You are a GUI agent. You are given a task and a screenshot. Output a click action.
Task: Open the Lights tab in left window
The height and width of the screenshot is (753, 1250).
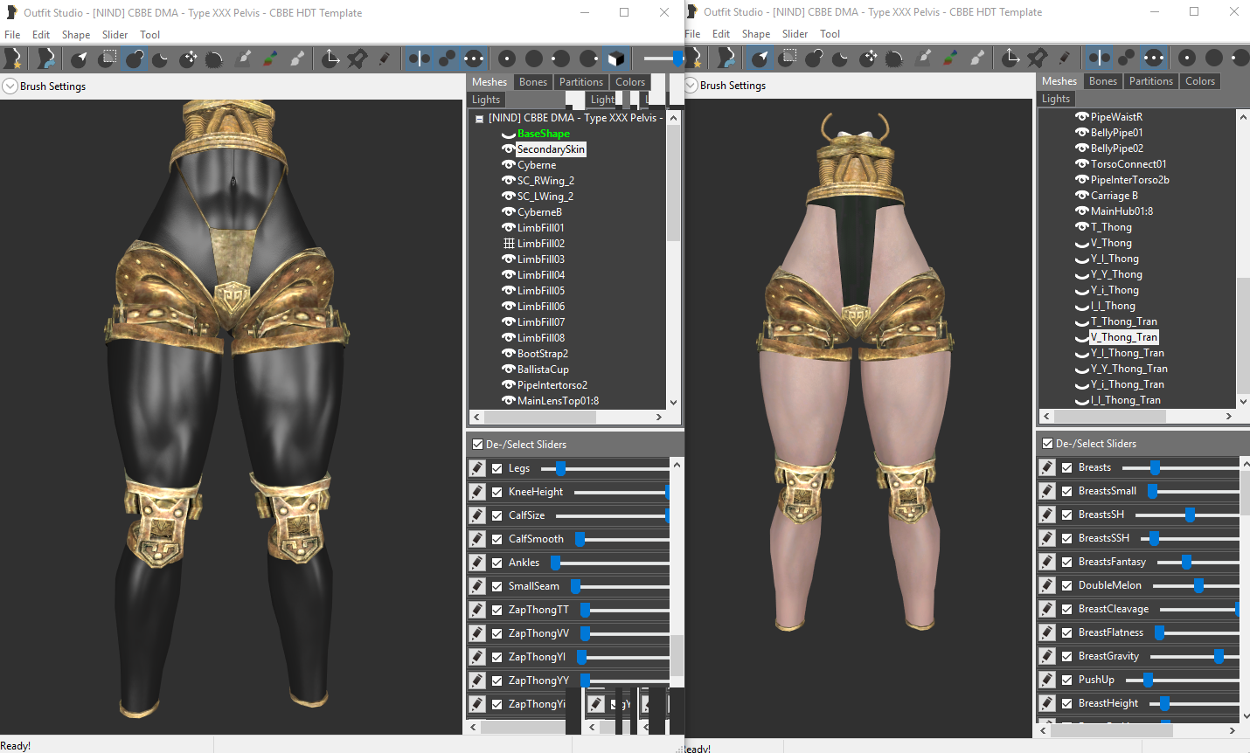[486, 100]
